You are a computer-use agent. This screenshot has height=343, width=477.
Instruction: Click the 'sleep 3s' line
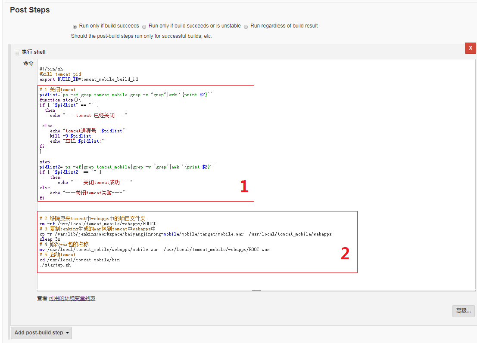pyautogui.click(x=50, y=239)
